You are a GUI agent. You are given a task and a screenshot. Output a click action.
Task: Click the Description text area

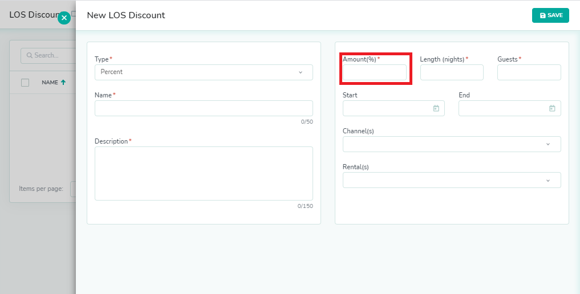(204, 174)
